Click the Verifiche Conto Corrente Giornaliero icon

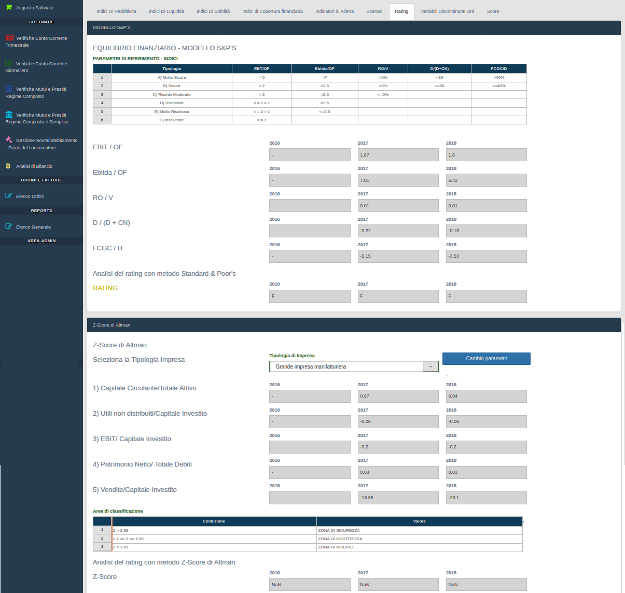(x=9, y=63)
